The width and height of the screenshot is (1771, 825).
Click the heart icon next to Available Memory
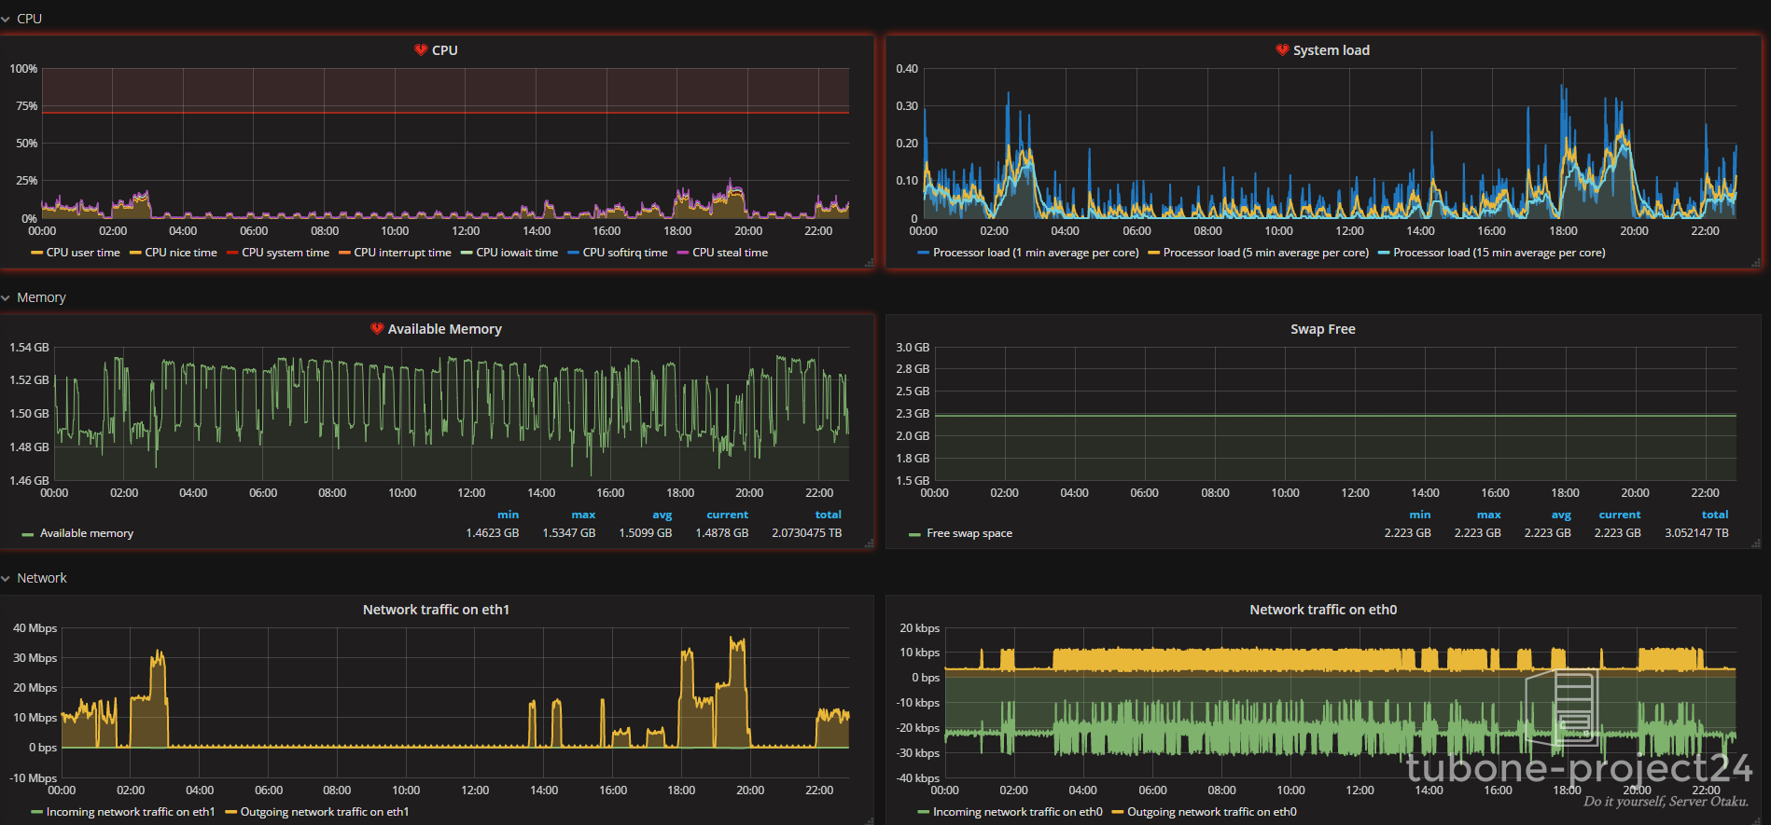tap(377, 329)
